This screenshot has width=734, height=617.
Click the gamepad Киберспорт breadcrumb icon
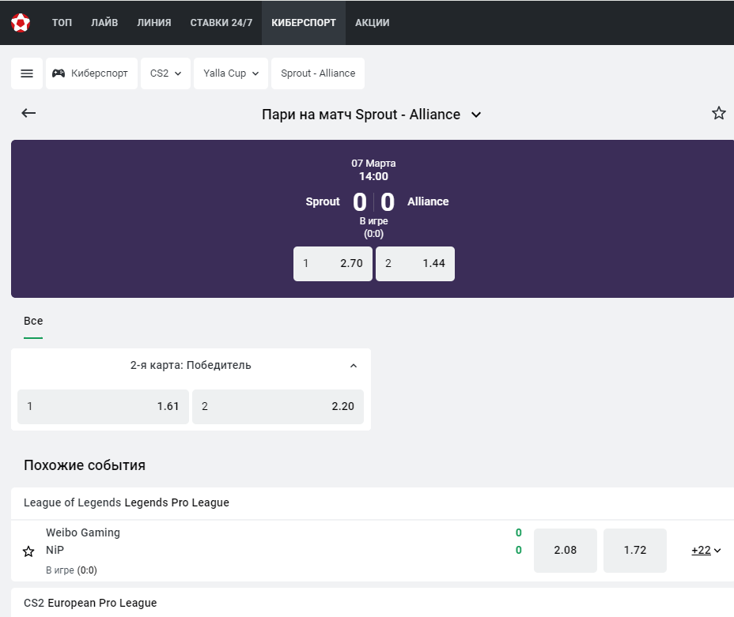coord(59,73)
